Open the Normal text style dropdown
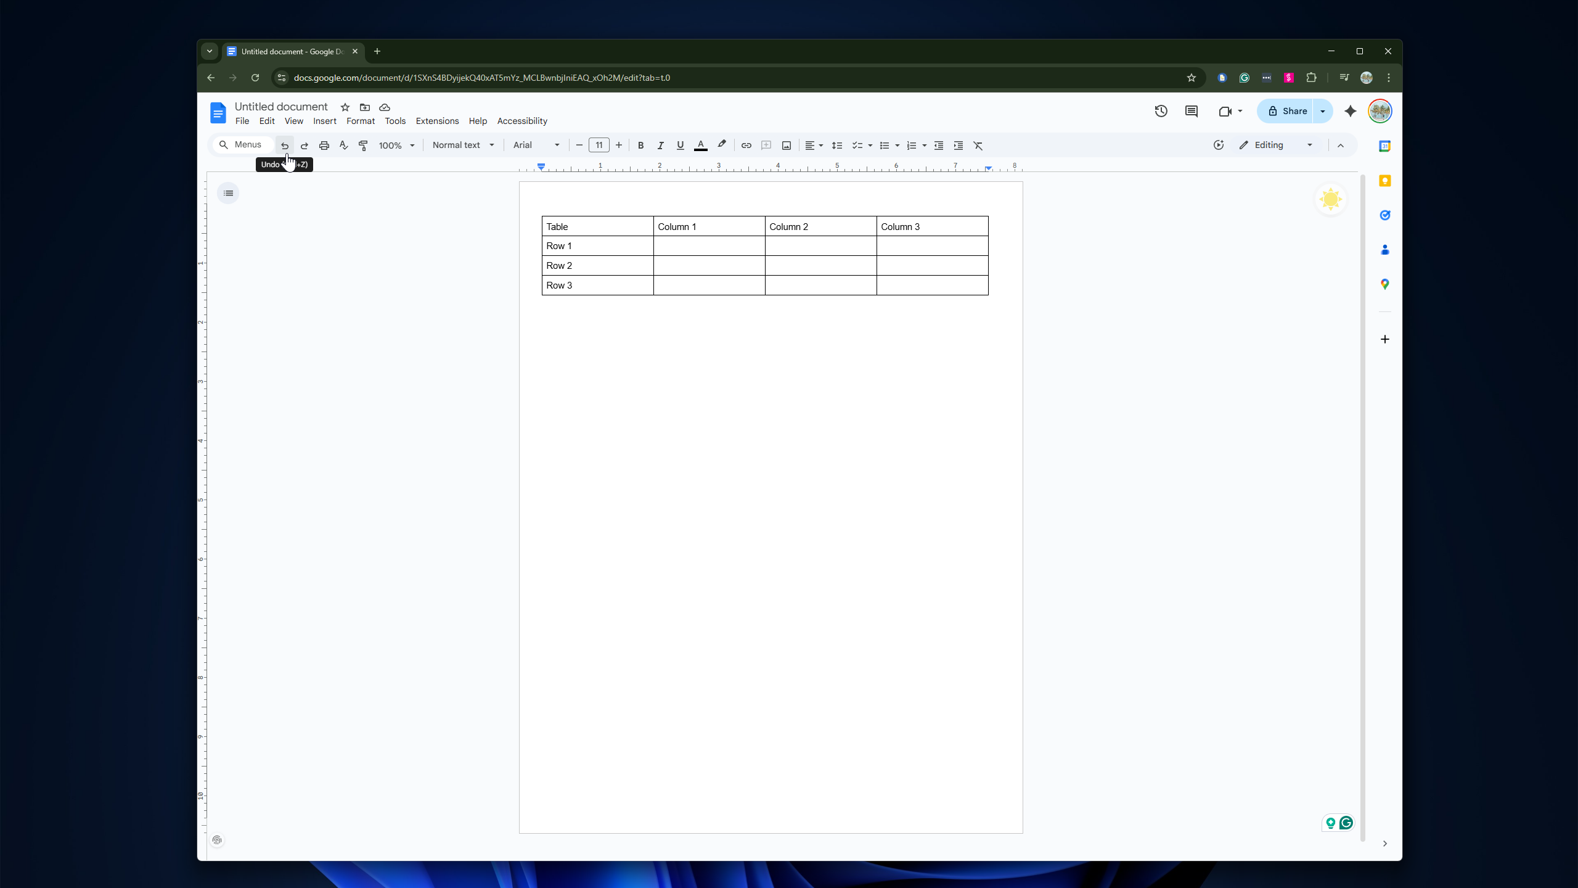The height and width of the screenshot is (888, 1578). [x=463, y=145]
